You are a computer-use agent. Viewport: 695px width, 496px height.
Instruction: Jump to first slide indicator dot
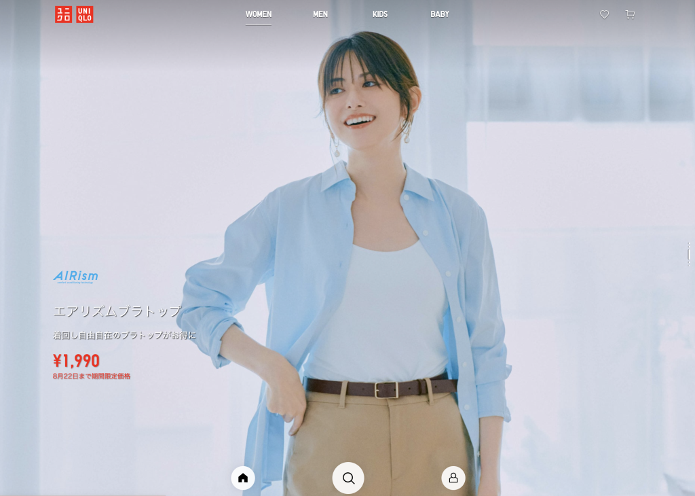coord(688,243)
